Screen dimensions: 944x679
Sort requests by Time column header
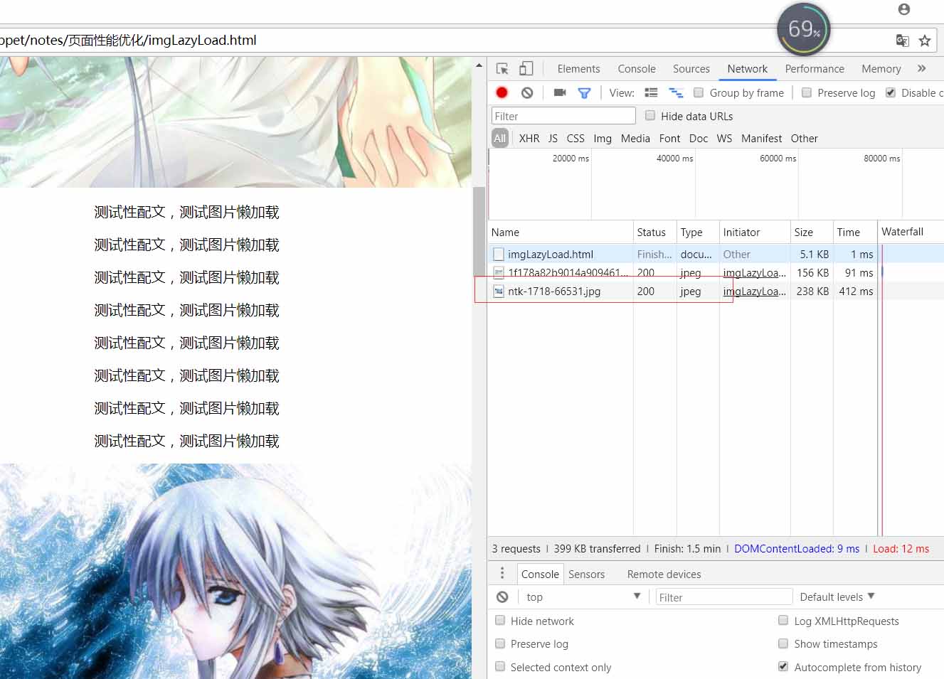pos(854,232)
